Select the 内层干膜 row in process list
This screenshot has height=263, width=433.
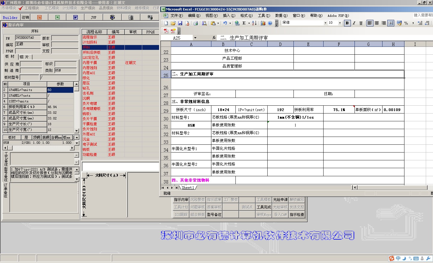pyautogui.click(x=121, y=63)
